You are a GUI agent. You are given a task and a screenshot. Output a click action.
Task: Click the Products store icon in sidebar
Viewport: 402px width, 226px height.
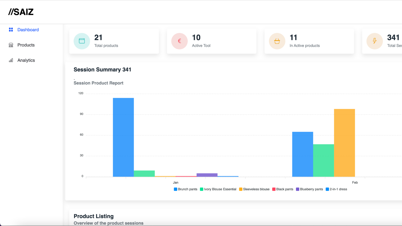pos(11,45)
